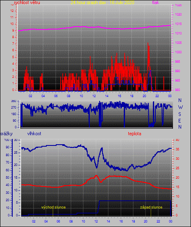
Task: Click the 'východ slunce' sunrise marker text
Action: point(53,207)
